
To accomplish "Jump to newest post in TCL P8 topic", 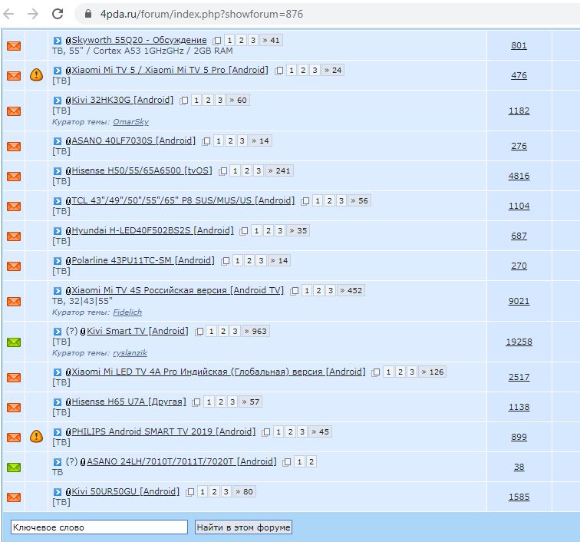I will tap(58, 201).
